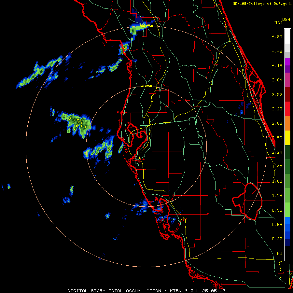Pick the dark red swatch near 3.52

pos(287,94)
